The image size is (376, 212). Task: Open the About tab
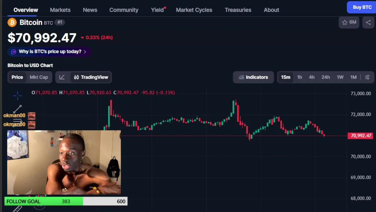(x=271, y=10)
